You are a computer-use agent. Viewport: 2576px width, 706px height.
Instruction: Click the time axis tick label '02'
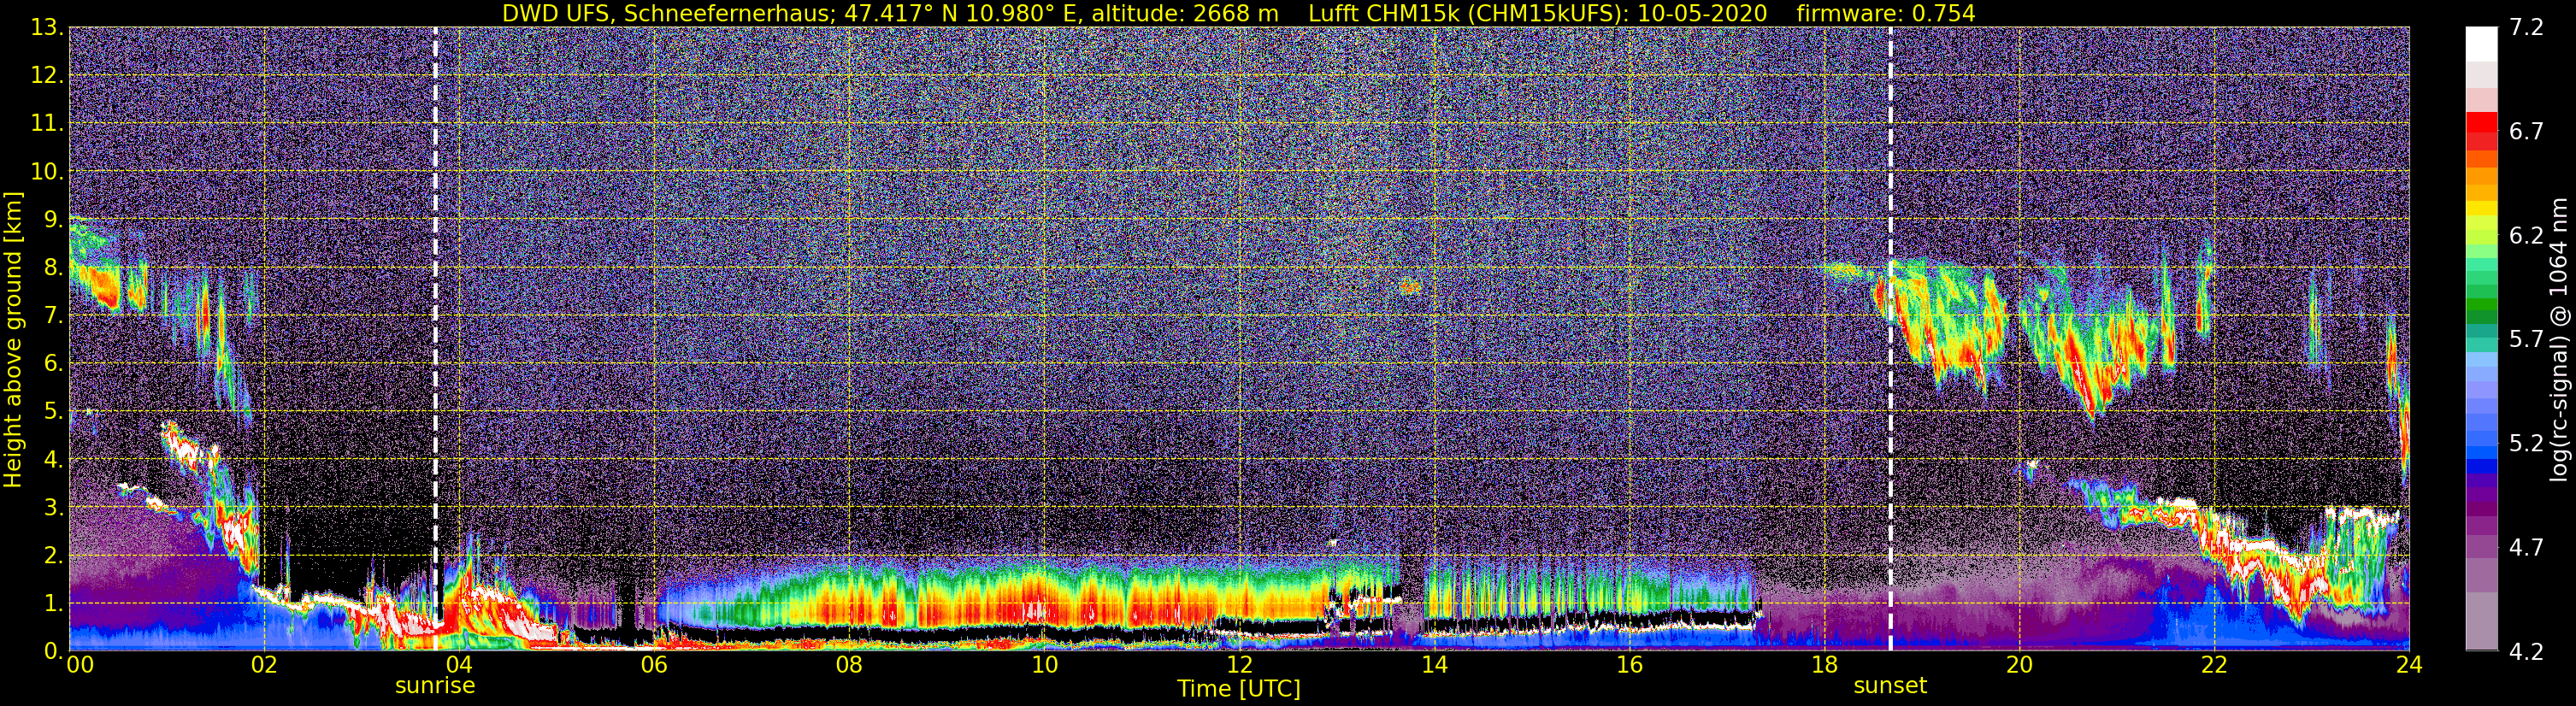tap(264, 665)
